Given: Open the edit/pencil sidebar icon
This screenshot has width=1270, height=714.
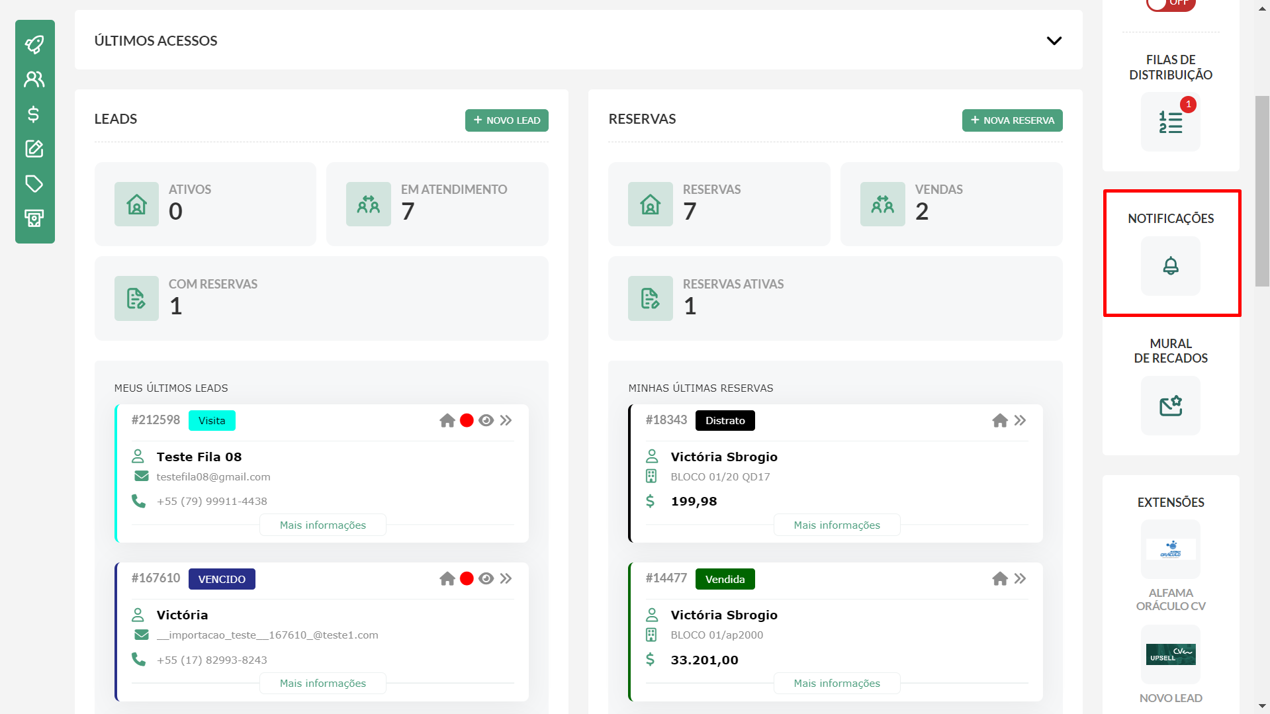Looking at the screenshot, I should pos(34,149).
